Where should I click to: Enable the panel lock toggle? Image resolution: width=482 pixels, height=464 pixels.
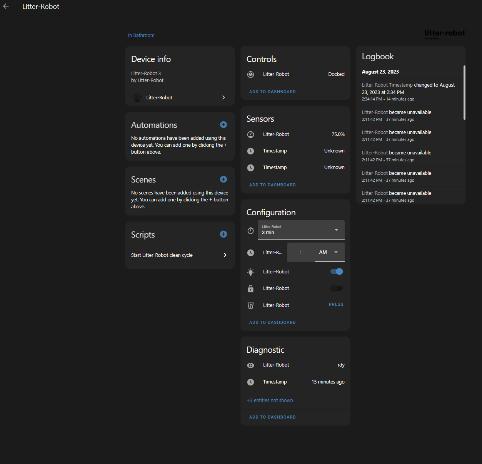[336, 288]
